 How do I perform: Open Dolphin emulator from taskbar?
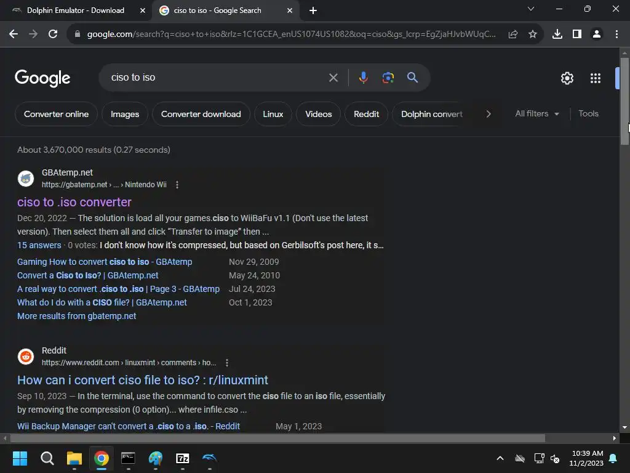(x=209, y=458)
